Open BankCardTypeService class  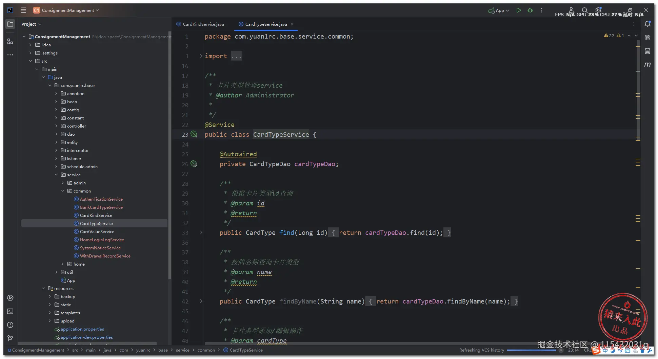point(101,207)
